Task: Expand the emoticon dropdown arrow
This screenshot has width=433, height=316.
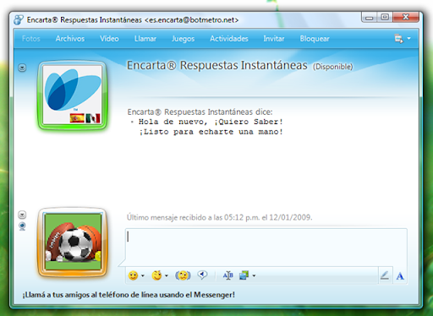Action: point(143,275)
